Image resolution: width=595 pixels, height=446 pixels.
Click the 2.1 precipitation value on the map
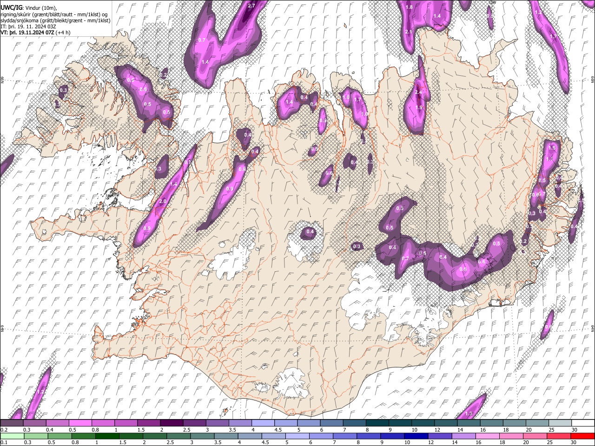[409, 32]
